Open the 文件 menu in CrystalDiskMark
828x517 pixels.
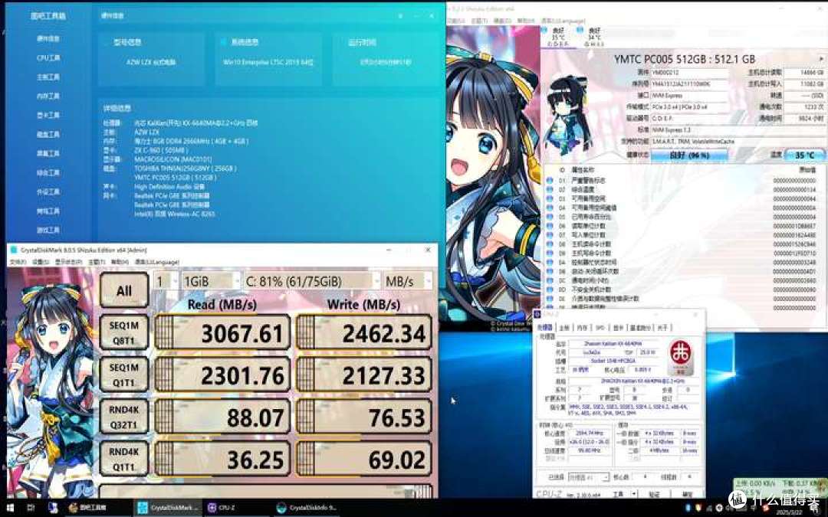(19, 262)
